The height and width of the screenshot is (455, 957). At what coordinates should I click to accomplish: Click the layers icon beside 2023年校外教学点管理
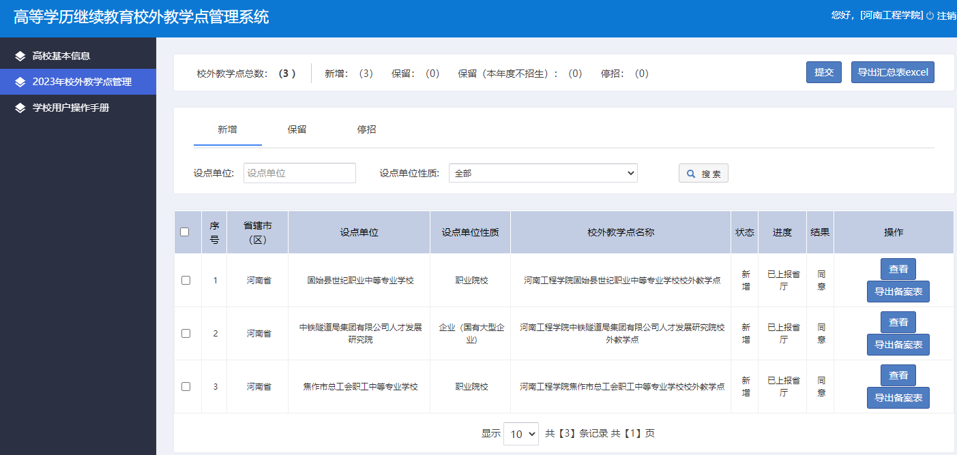(x=20, y=82)
